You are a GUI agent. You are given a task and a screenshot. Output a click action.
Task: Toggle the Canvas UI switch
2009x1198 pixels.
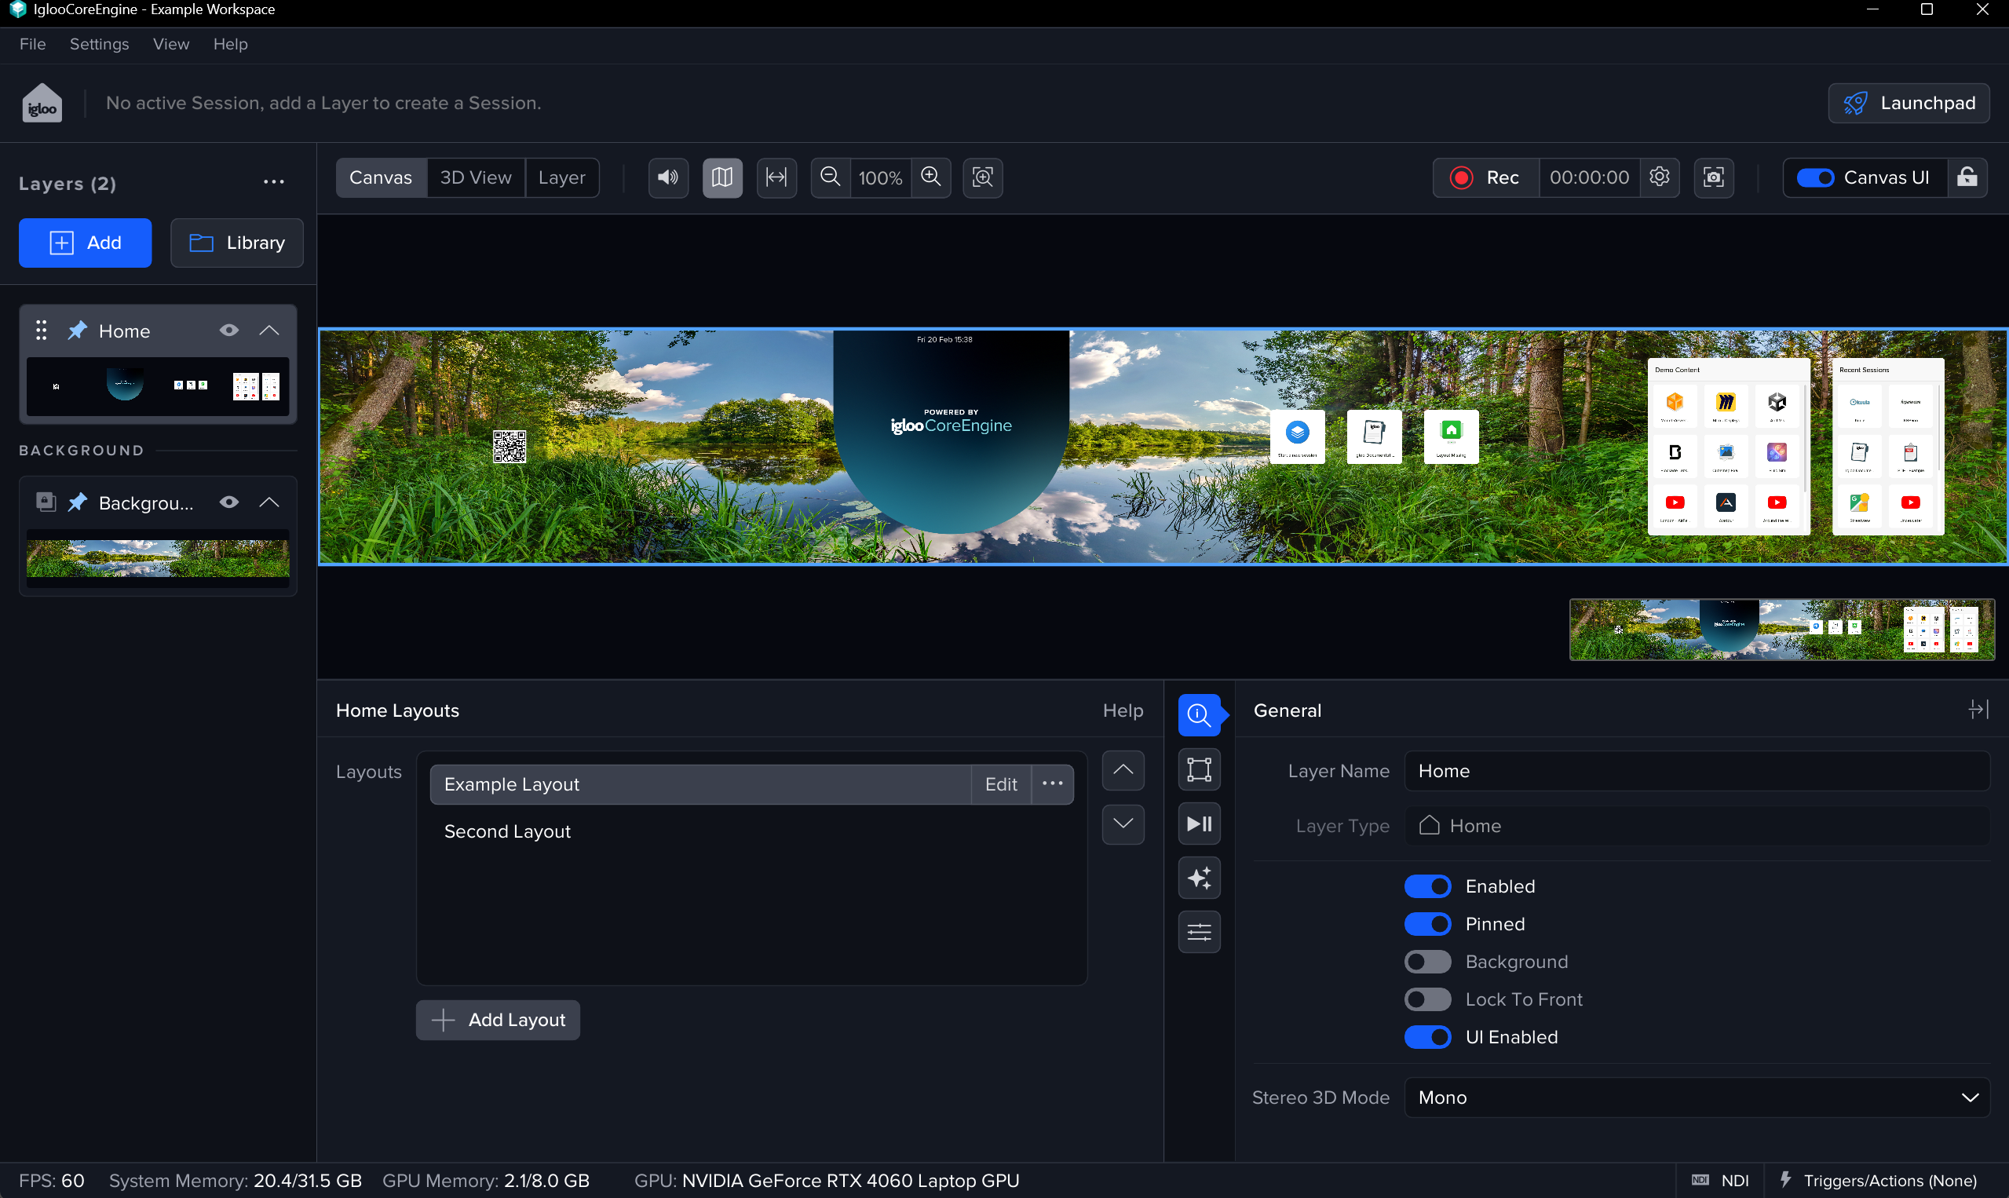coord(1815,177)
